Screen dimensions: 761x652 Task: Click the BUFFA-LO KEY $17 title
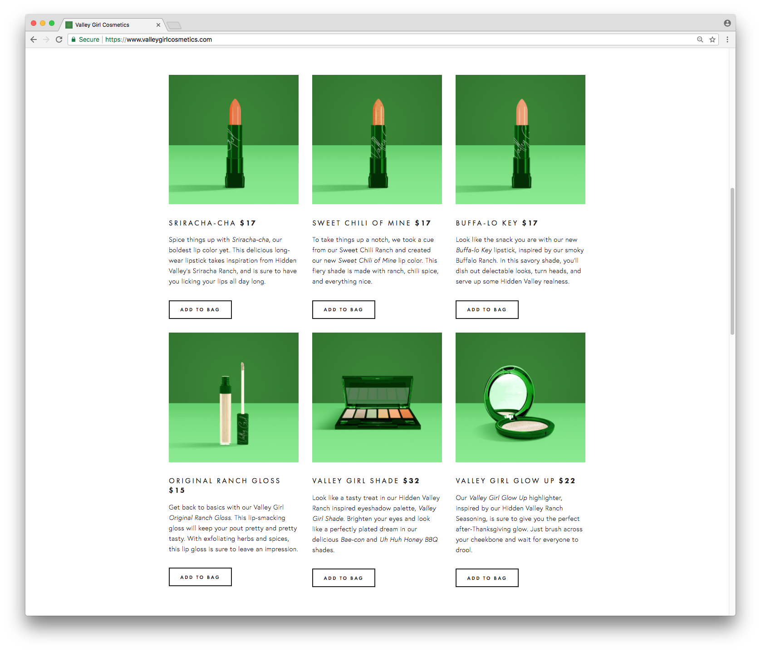497,223
